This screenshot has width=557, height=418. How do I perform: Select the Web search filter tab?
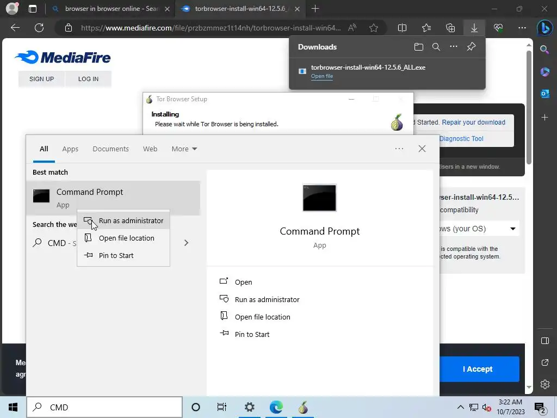point(150,149)
